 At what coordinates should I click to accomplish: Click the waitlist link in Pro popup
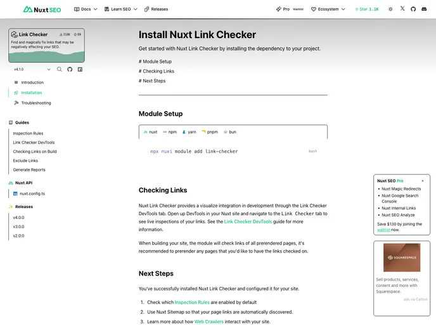pos(383,230)
